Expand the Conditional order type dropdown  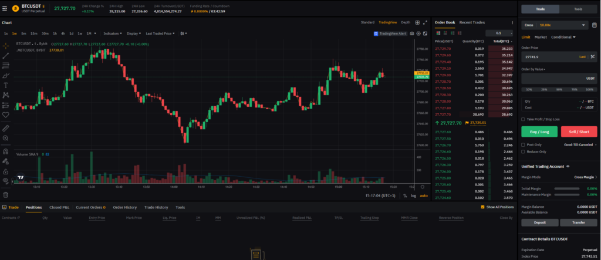563,37
